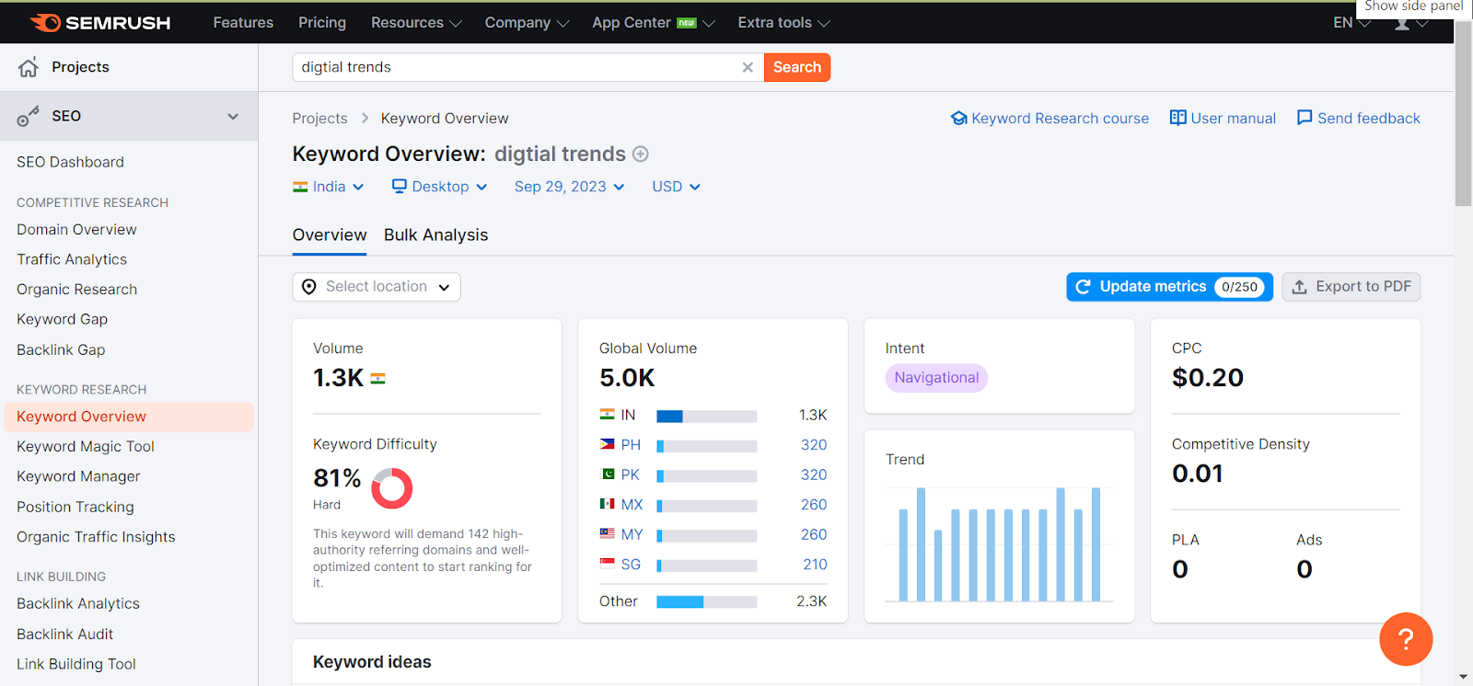
Task: Click the Desktop monitor icon
Action: click(x=400, y=187)
